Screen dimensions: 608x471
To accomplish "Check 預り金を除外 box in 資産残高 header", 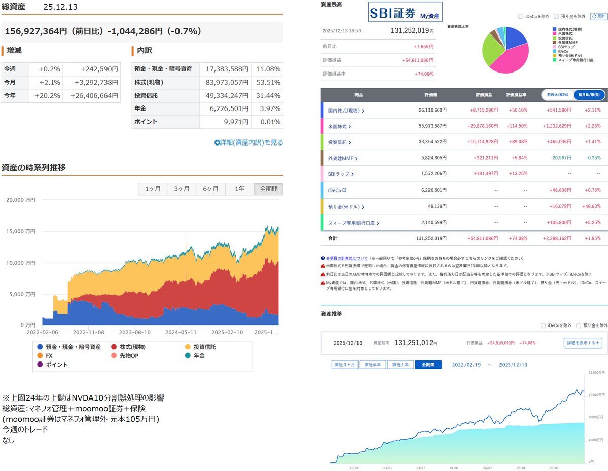I will tap(556, 16).
